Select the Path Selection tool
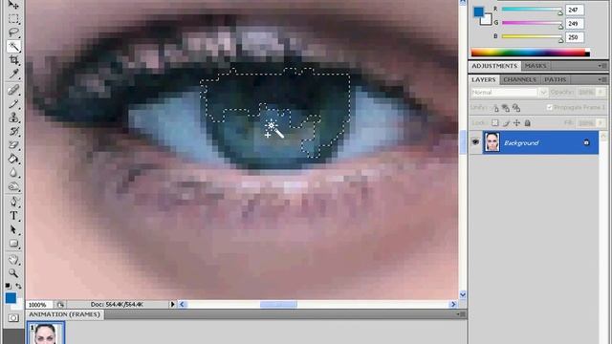612x344 pixels. click(13, 229)
